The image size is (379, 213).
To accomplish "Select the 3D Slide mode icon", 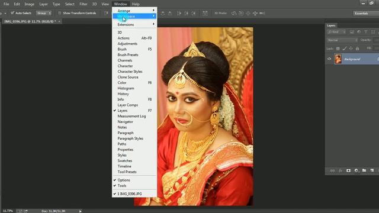I will coord(255,13).
